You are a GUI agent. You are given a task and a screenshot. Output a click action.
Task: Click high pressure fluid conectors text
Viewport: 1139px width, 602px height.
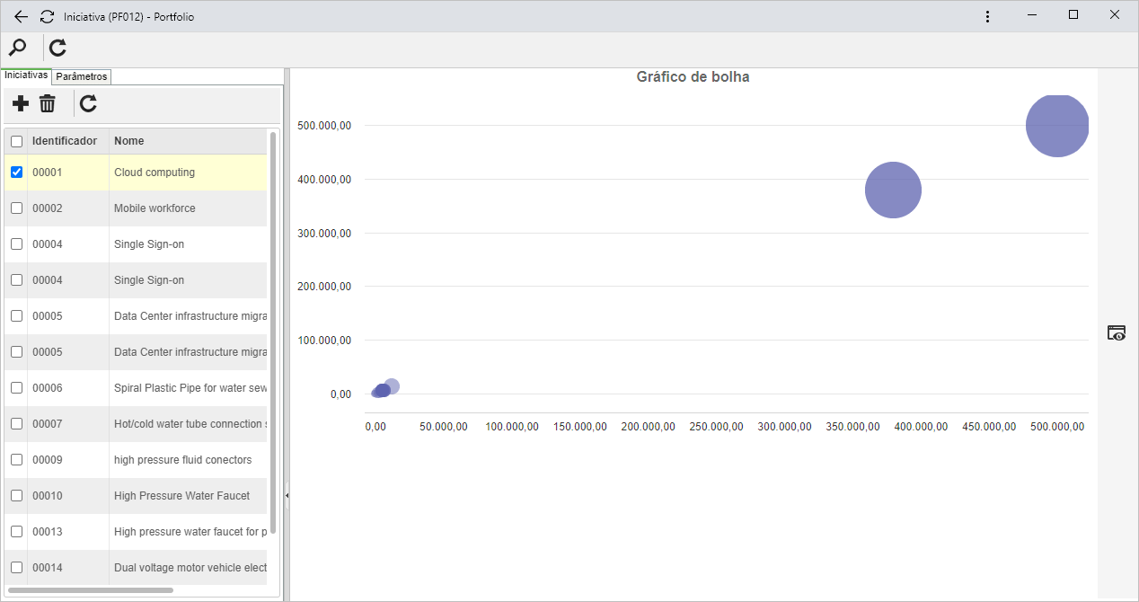(183, 460)
